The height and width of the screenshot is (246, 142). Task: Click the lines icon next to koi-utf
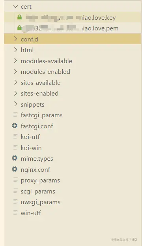tap(15, 137)
